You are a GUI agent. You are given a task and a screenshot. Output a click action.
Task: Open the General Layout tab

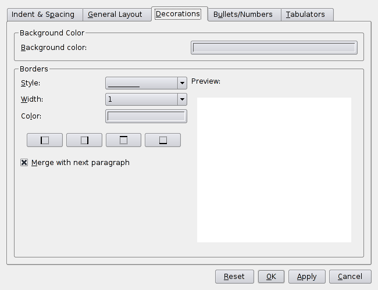115,15
